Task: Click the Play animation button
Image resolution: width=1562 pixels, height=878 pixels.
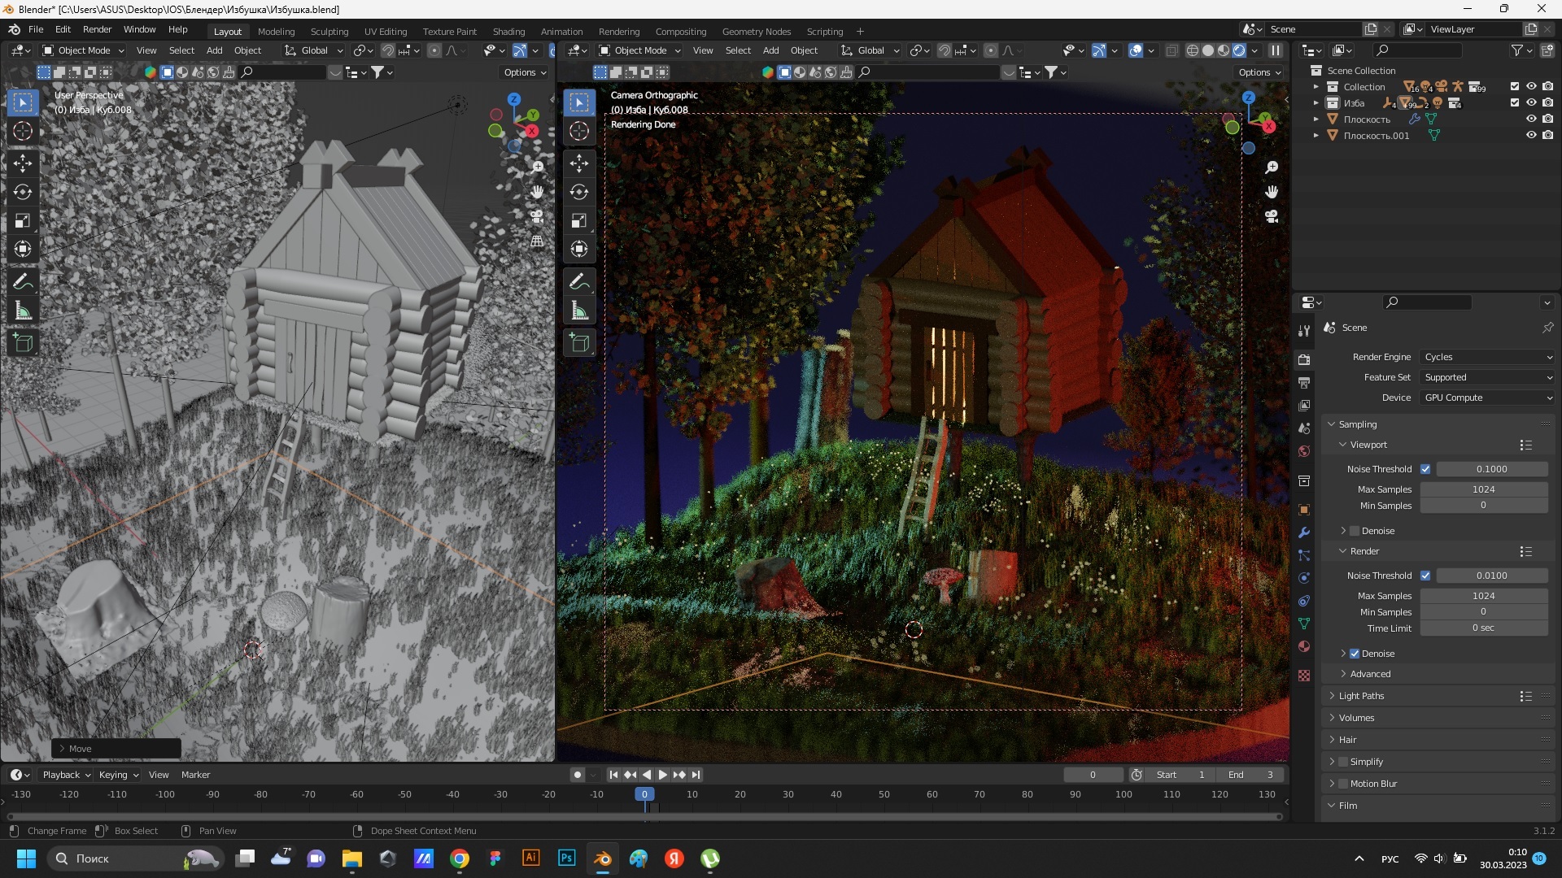Action: pos(662,775)
